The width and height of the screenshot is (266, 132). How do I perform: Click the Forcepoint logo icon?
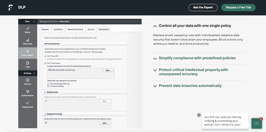(x=11, y=8)
